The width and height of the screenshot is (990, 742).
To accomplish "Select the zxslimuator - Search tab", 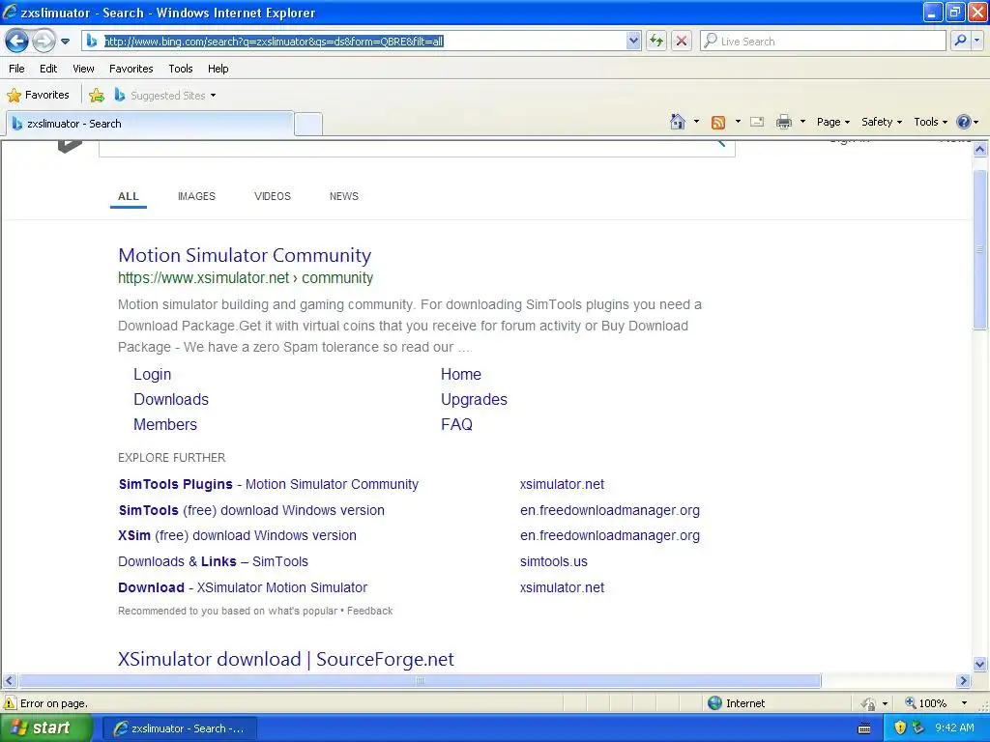I will point(150,124).
